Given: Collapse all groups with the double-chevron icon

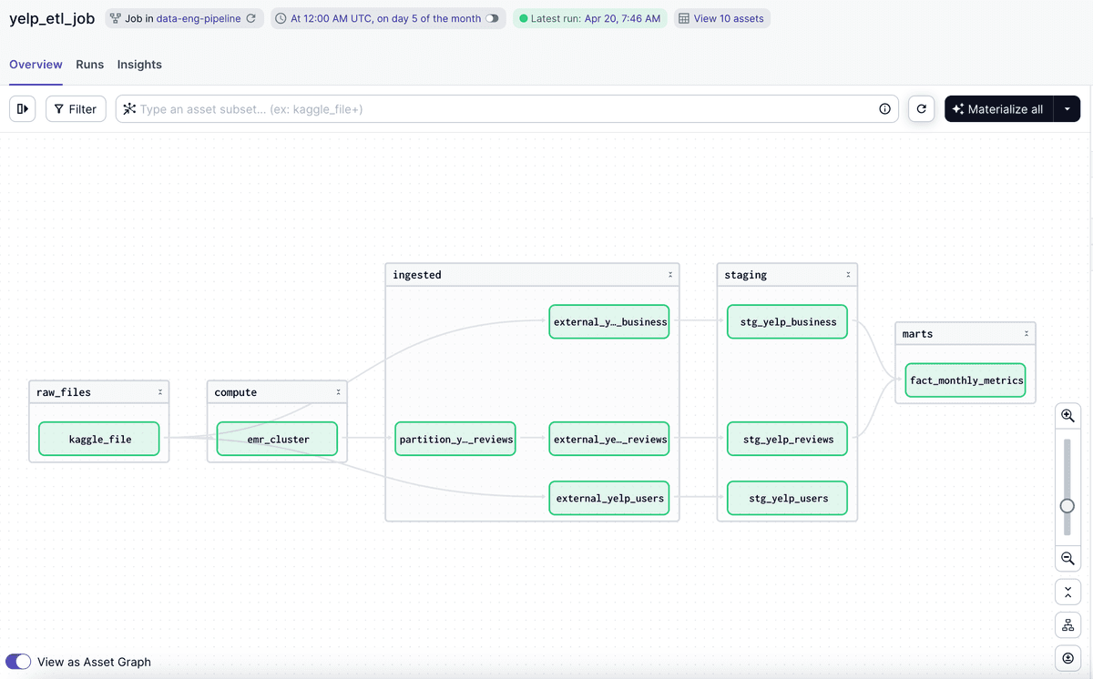Looking at the screenshot, I should click(x=1067, y=591).
